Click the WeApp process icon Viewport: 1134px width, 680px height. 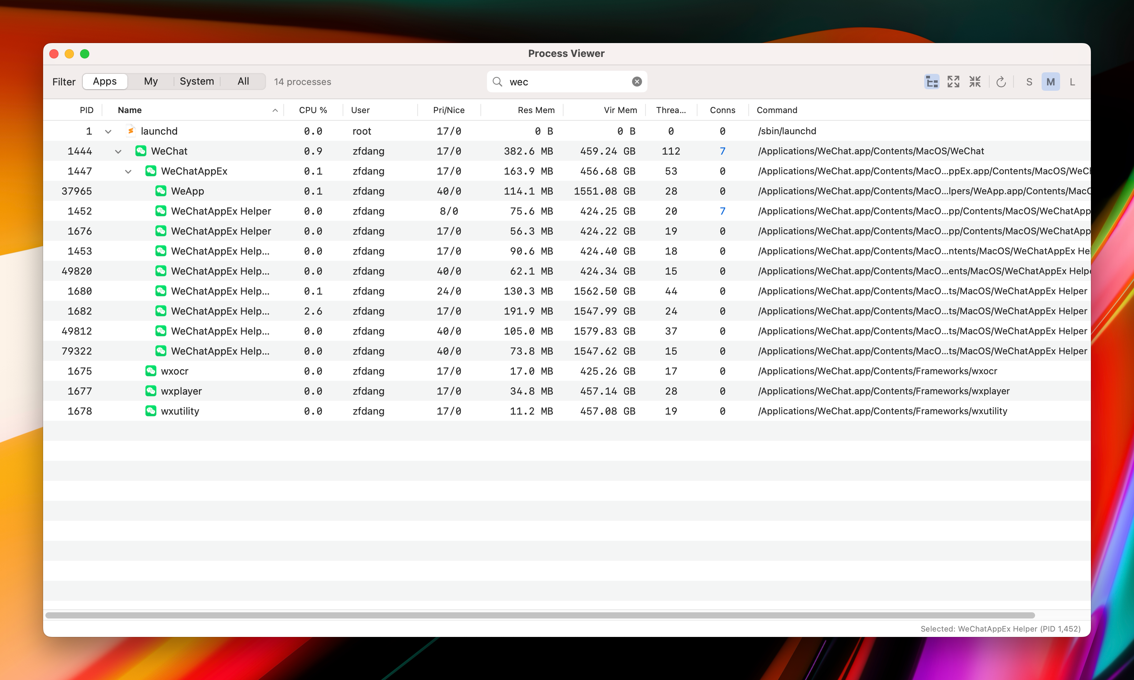pos(161,191)
